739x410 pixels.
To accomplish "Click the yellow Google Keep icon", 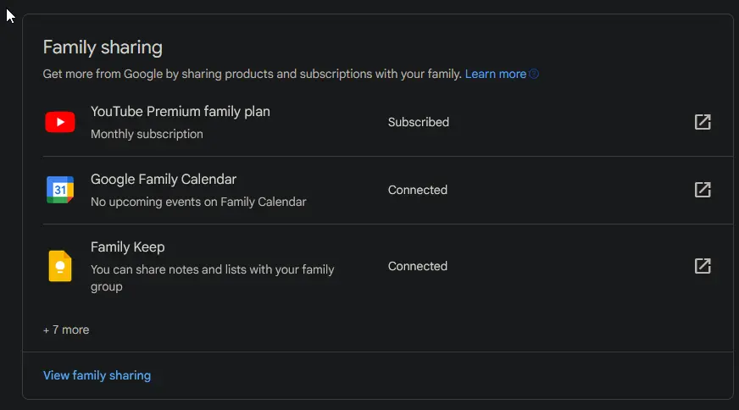I will 60,266.
